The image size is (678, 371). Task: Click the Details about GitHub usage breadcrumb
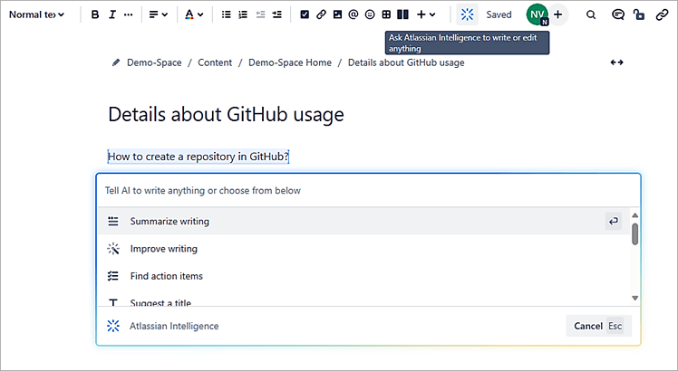click(406, 62)
